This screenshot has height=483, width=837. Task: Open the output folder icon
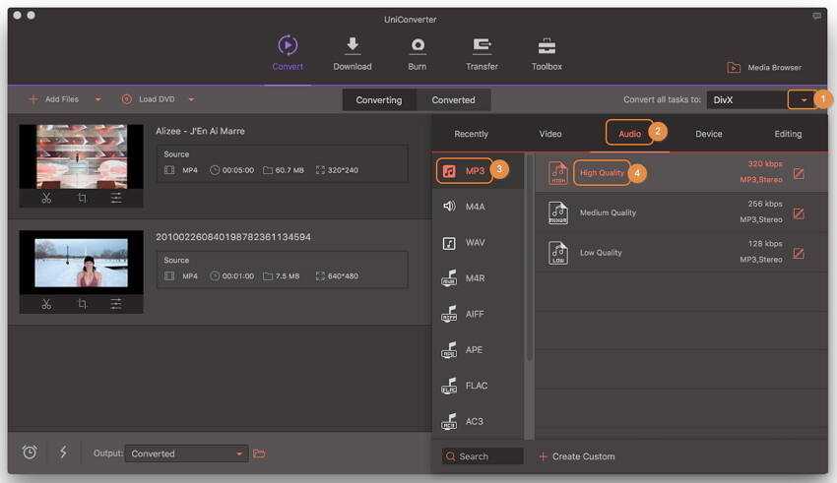[259, 453]
